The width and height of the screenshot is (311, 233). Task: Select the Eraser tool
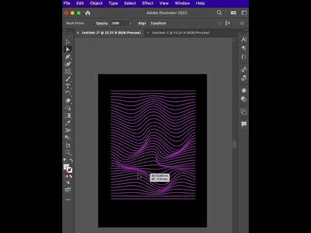[68, 101]
